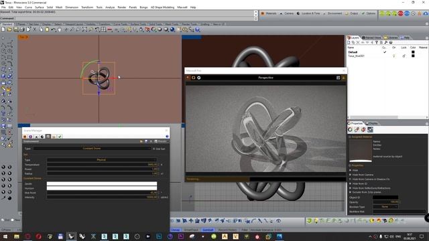Open Maxwell Environment toolbar button
The image size is (429, 241).
[x=332, y=13]
